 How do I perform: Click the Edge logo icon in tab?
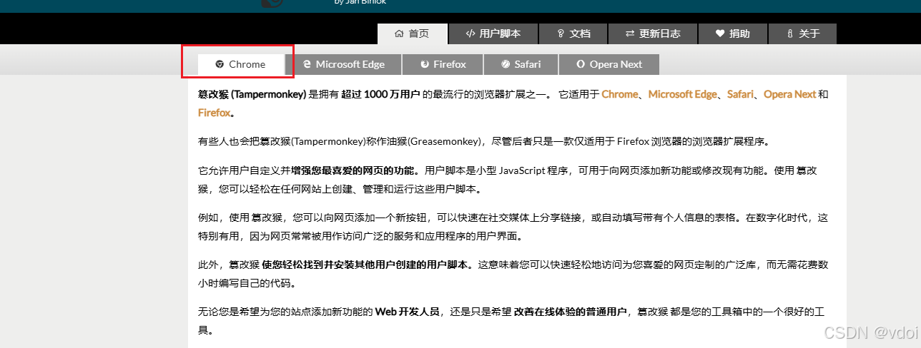pyautogui.click(x=307, y=64)
